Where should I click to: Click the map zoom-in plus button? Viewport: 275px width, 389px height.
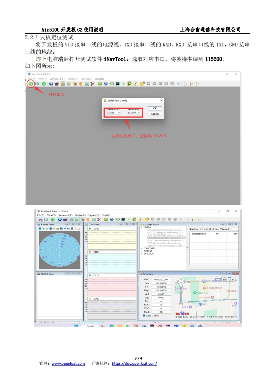point(181,286)
